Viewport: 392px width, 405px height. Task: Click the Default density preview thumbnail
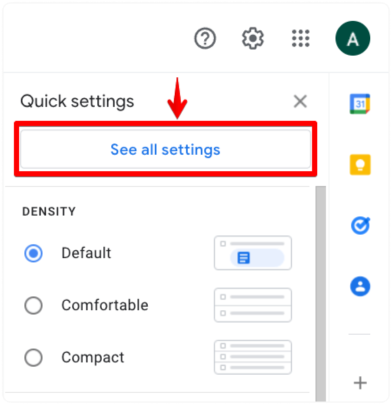(x=253, y=253)
